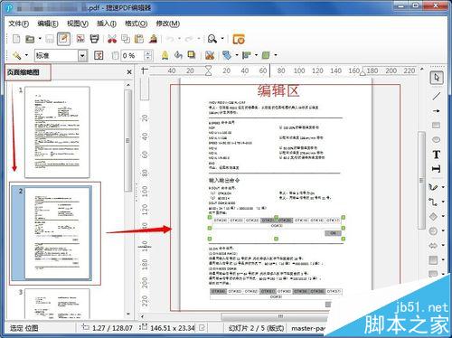
Task: Click the line width icon beside combo box
Action: [99, 55]
